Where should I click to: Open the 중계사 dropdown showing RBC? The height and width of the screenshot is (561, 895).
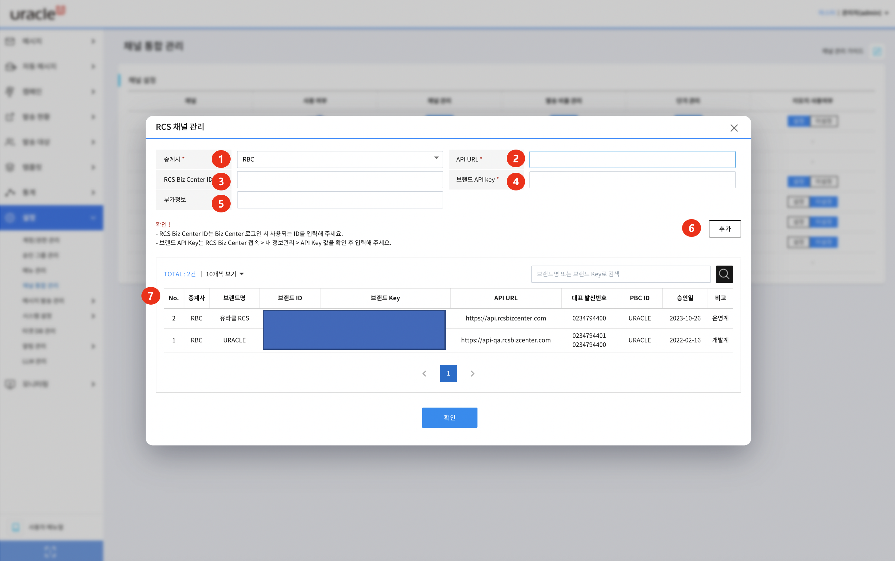point(340,160)
